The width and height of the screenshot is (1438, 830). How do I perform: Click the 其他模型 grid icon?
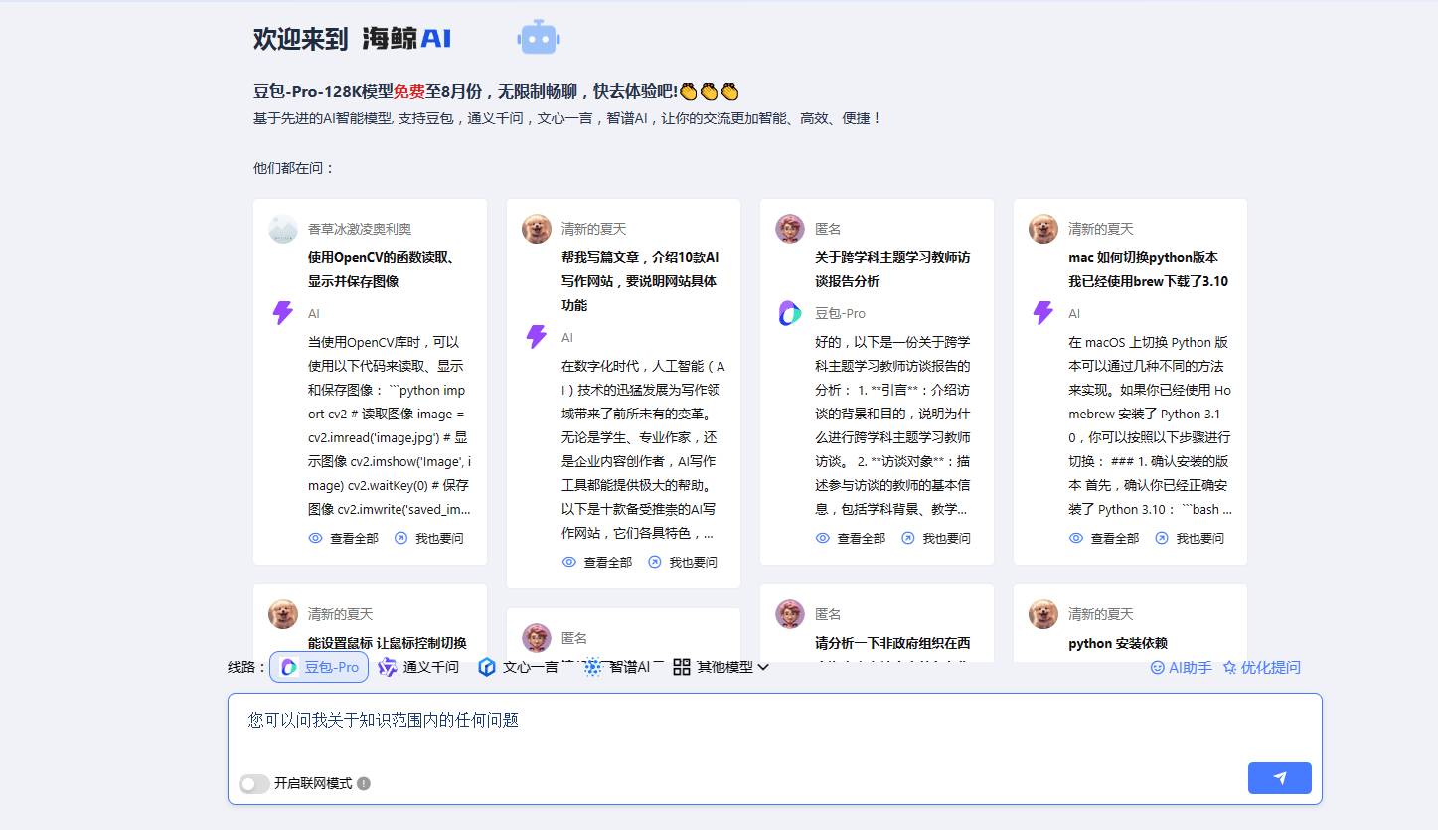pyautogui.click(x=682, y=667)
